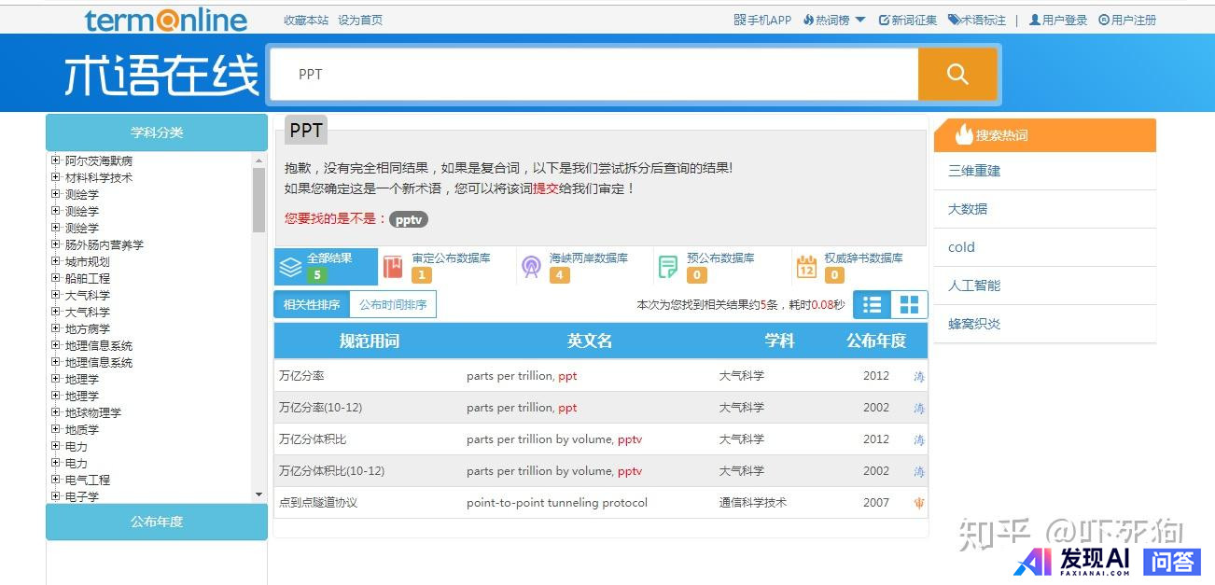Click the 全部结果 stacked layers icon
The width and height of the screenshot is (1215, 585).
[x=291, y=267]
